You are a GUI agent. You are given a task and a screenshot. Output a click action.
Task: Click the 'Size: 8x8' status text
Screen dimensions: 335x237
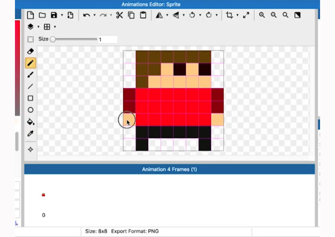pyautogui.click(x=96, y=231)
